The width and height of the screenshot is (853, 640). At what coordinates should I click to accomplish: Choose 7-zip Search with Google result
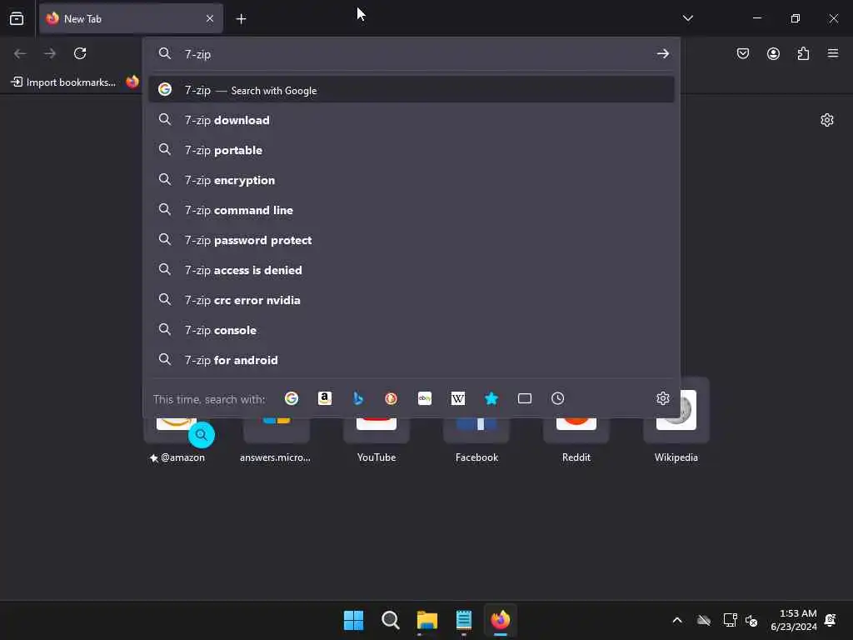(x=412, y=90)
